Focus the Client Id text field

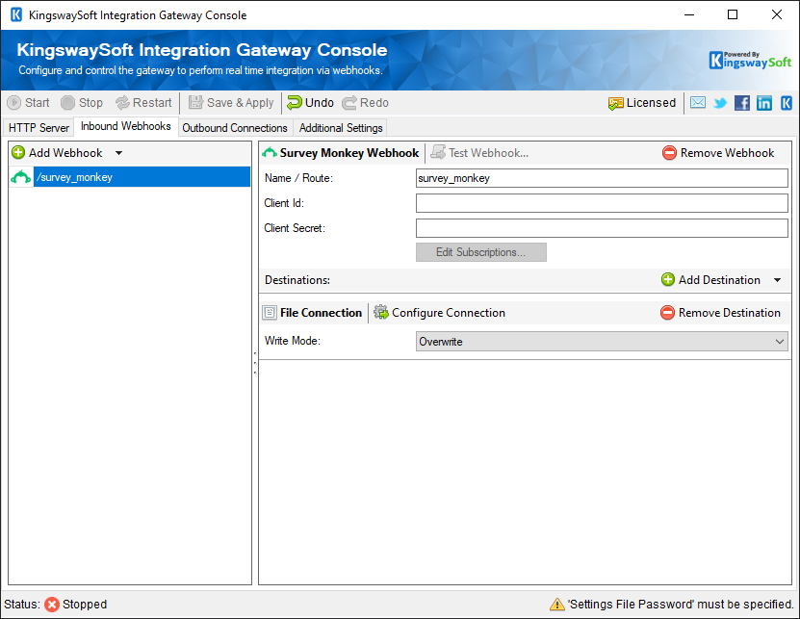click(602, 203)
